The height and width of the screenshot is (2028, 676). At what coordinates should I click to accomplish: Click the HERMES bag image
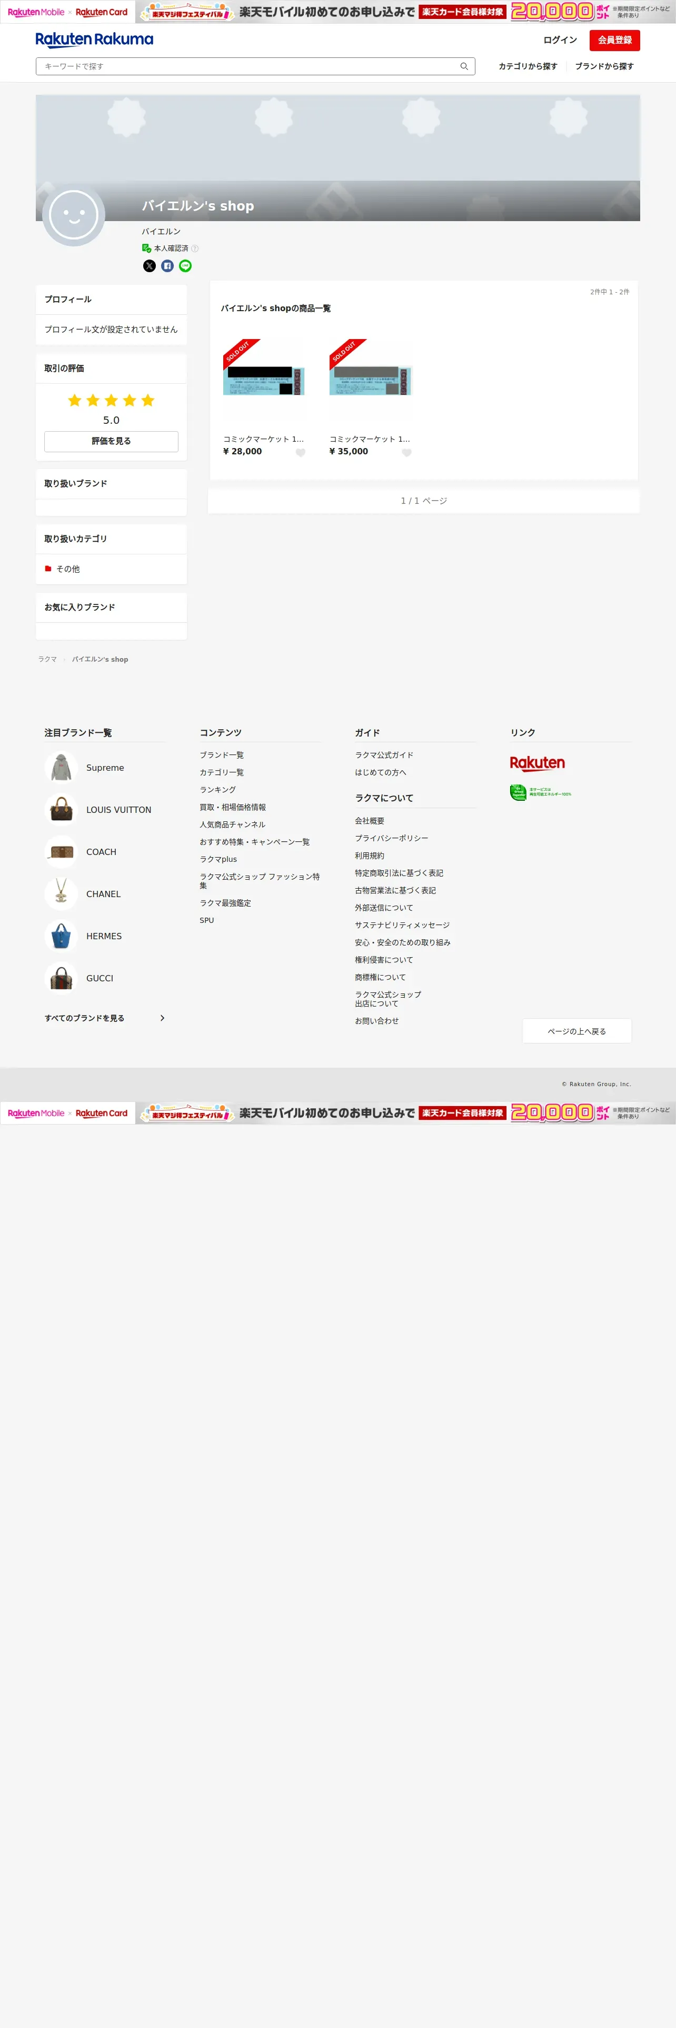click(x=62, y=936)
